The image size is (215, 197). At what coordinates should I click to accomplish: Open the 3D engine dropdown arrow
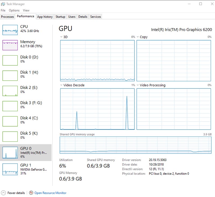(x=61, y=37)
